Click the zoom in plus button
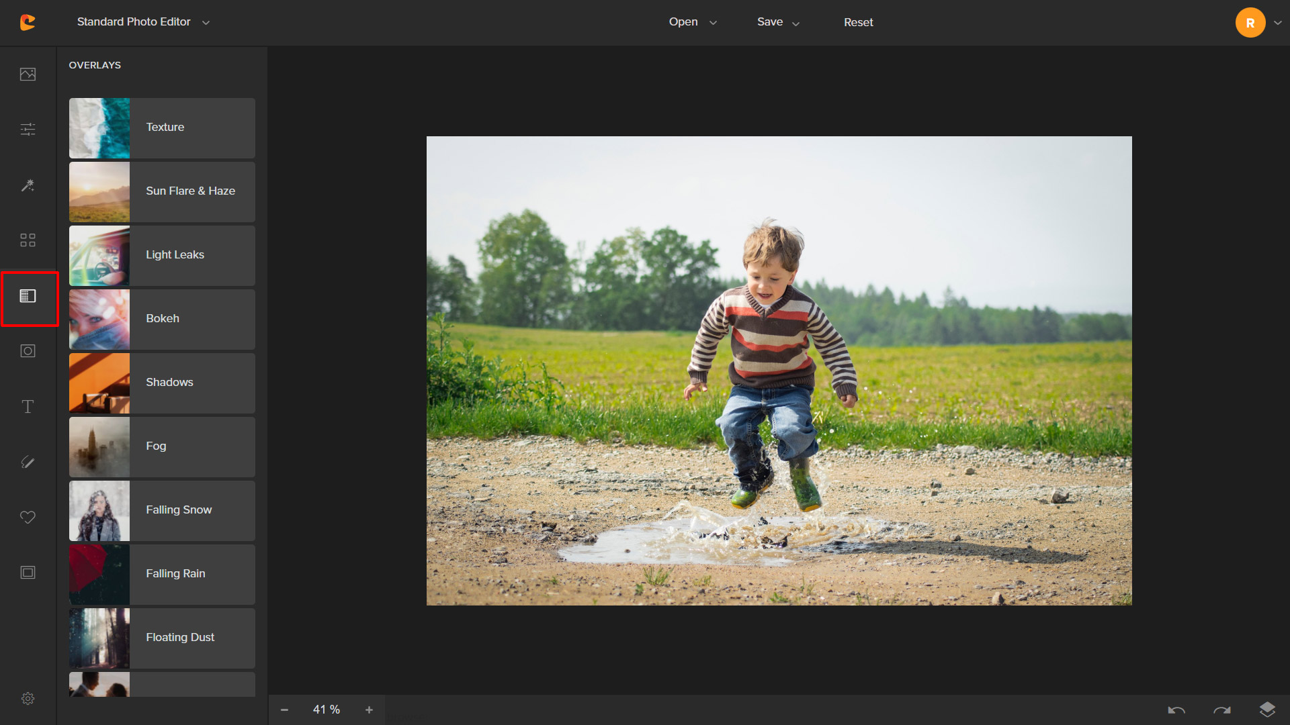Viewport: 1290px width, 725px height. point(369,710)
